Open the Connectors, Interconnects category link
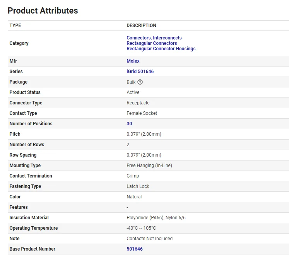This screenshot has height=256, width=289. click(154, 38)
